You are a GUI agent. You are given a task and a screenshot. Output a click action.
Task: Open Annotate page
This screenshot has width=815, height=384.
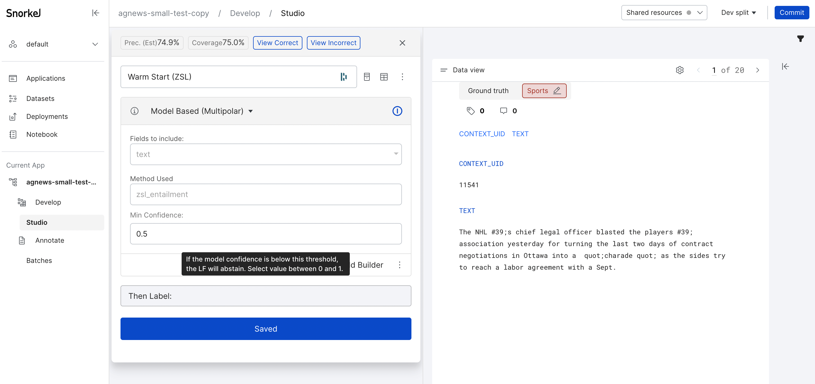pos(50,240)
